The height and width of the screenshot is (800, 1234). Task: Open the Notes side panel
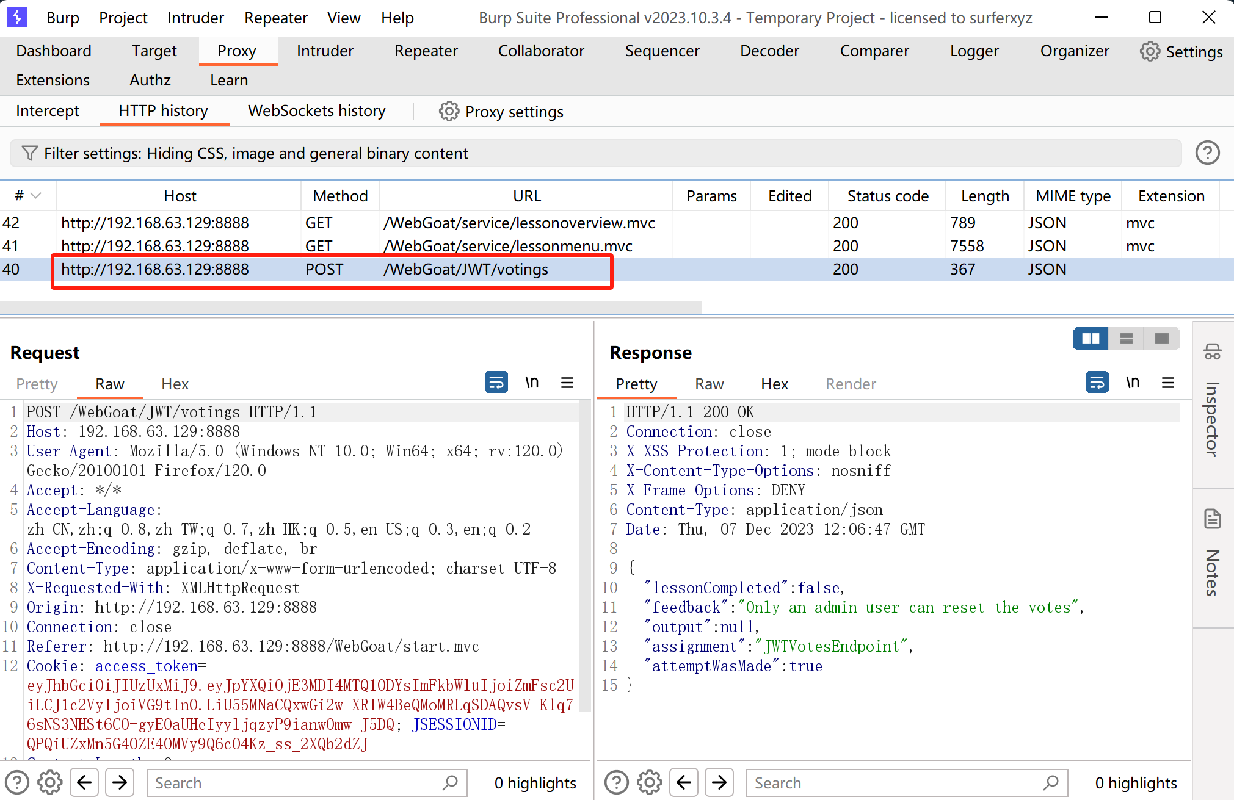(1212, 557)
